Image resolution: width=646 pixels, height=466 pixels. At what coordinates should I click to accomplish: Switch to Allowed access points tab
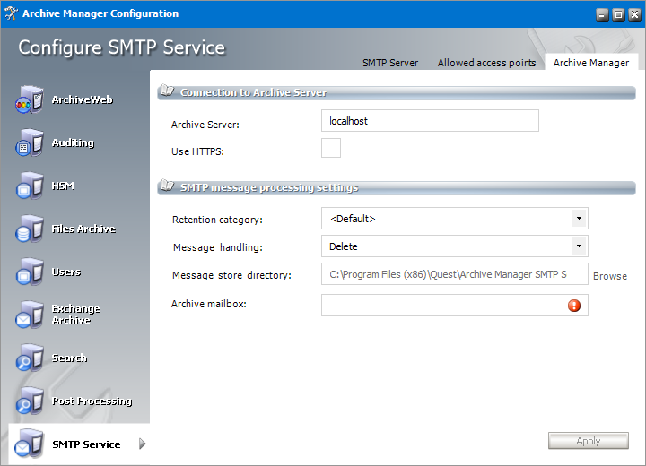click(486, 63)
